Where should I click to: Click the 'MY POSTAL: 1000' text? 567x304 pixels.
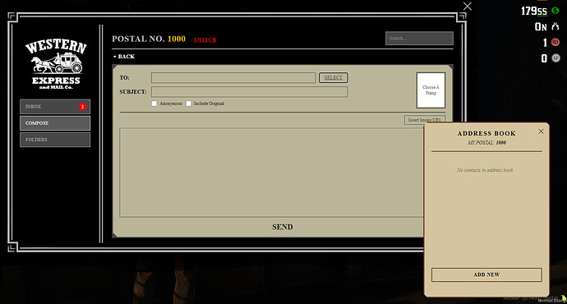[x=486, y=142]
